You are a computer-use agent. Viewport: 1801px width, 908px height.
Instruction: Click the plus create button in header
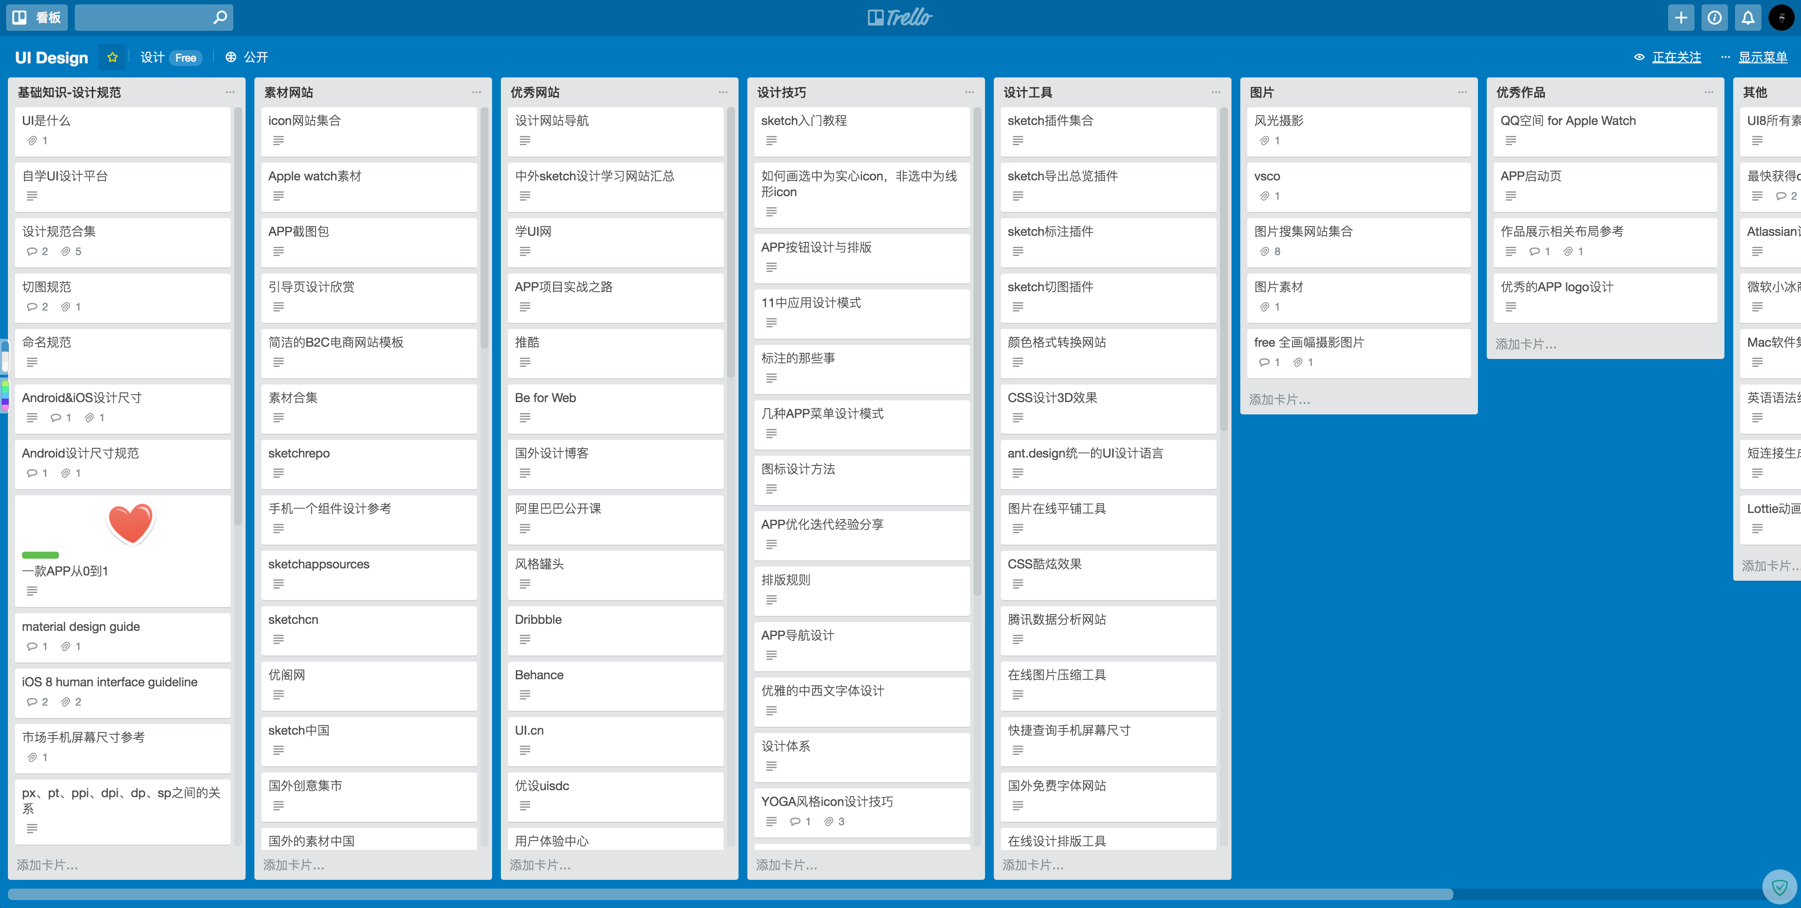click(1681, 18)
